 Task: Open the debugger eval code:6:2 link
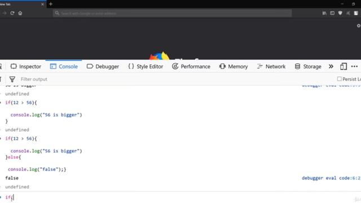[x=331, y=178]
